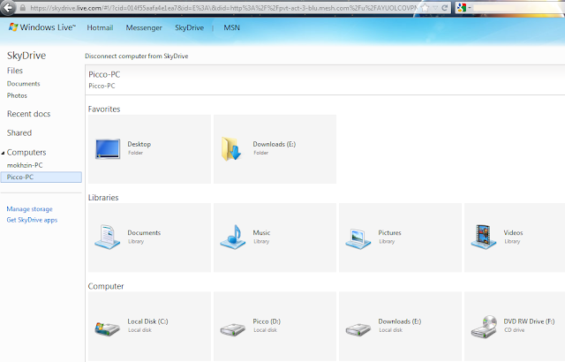
Task: Click the Desktop folder label
Action: pyautogui.click(x=139, y=144)
